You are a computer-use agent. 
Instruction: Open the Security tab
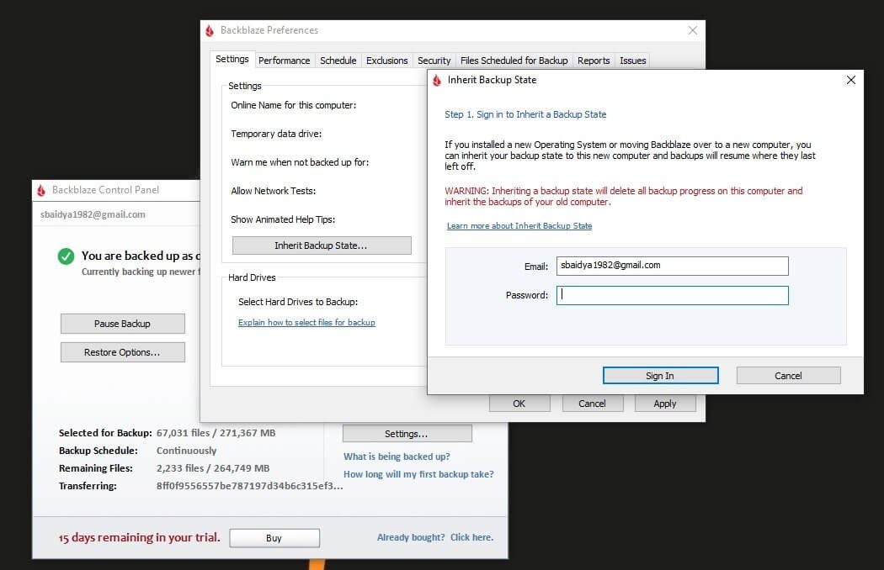tap(434, 61)
